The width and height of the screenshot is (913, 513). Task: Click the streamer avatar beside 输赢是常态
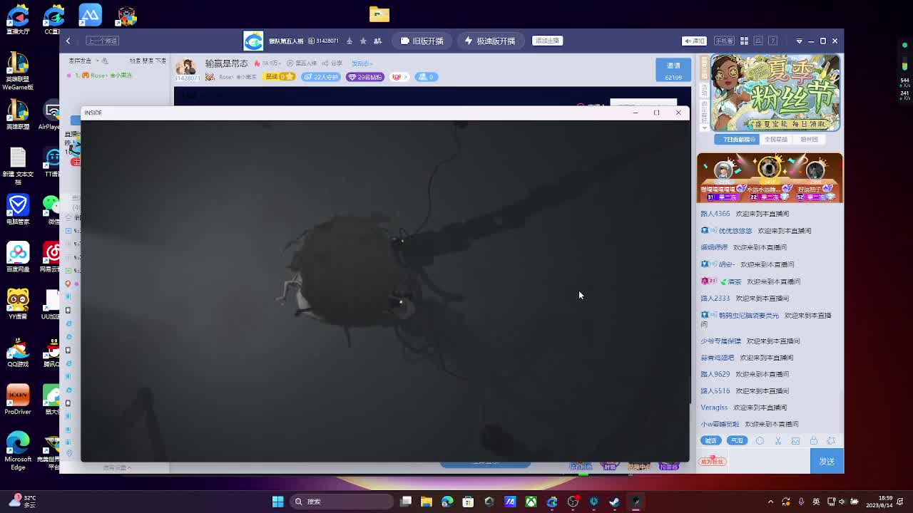tap(186, 67)
